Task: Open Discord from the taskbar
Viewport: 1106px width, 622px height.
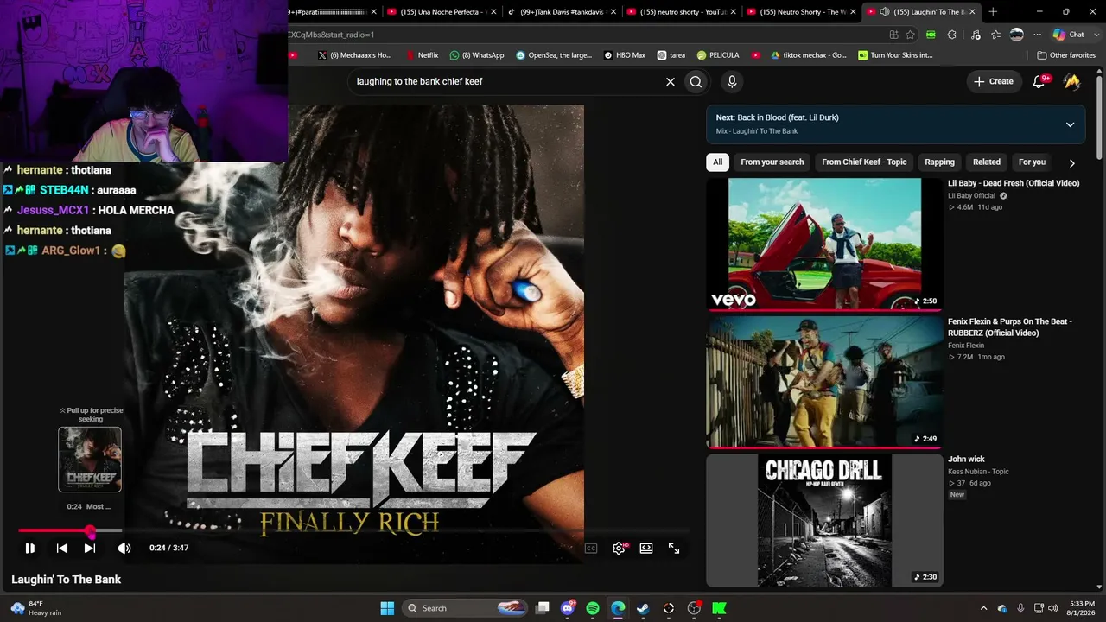Action: (568, 608)
